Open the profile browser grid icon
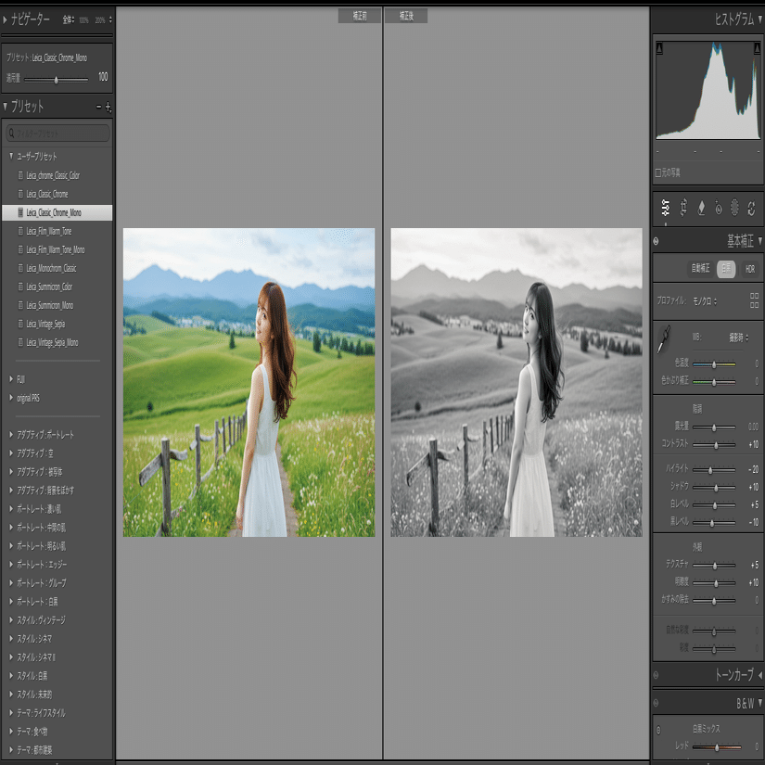765x765 pixels. [x=754, y=300]
